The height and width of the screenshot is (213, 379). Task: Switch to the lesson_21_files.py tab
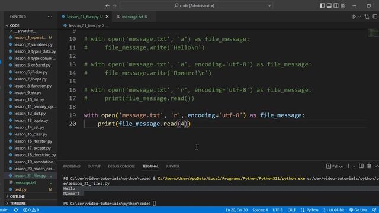click(82, 17)
